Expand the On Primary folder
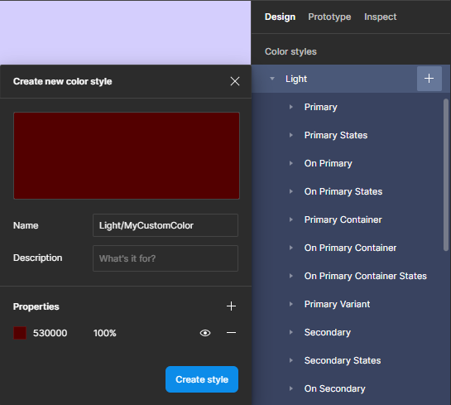 click(291, 163)
